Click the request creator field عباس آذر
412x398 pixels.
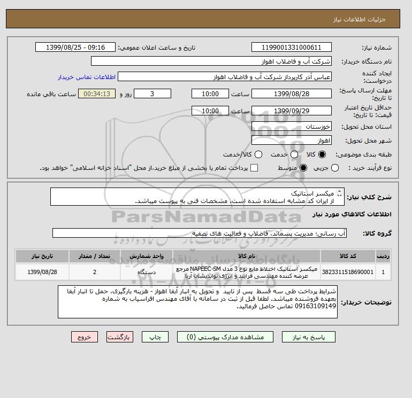(225, 77)
